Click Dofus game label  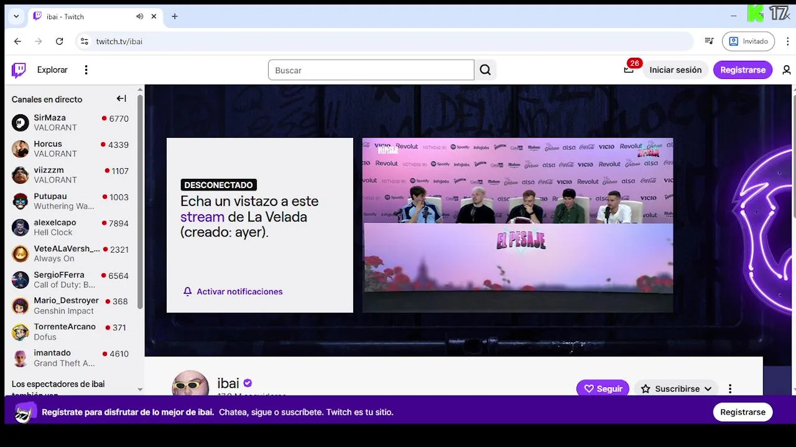45,337
